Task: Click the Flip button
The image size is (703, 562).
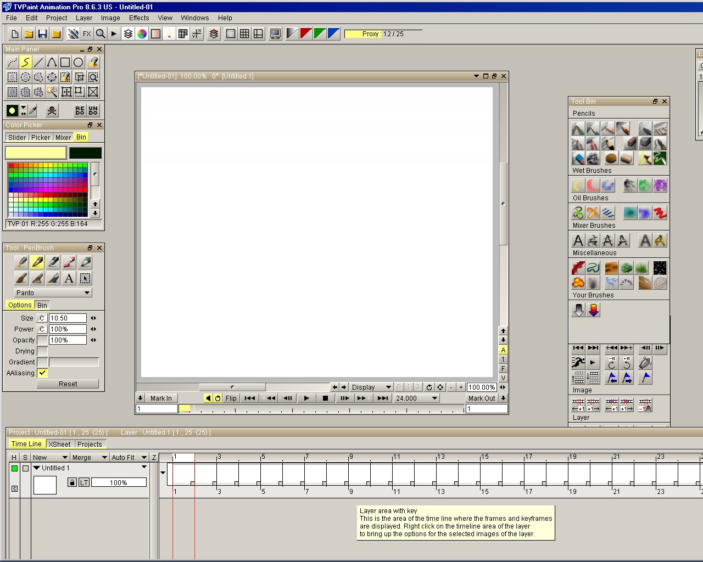Action: point(231,398)
